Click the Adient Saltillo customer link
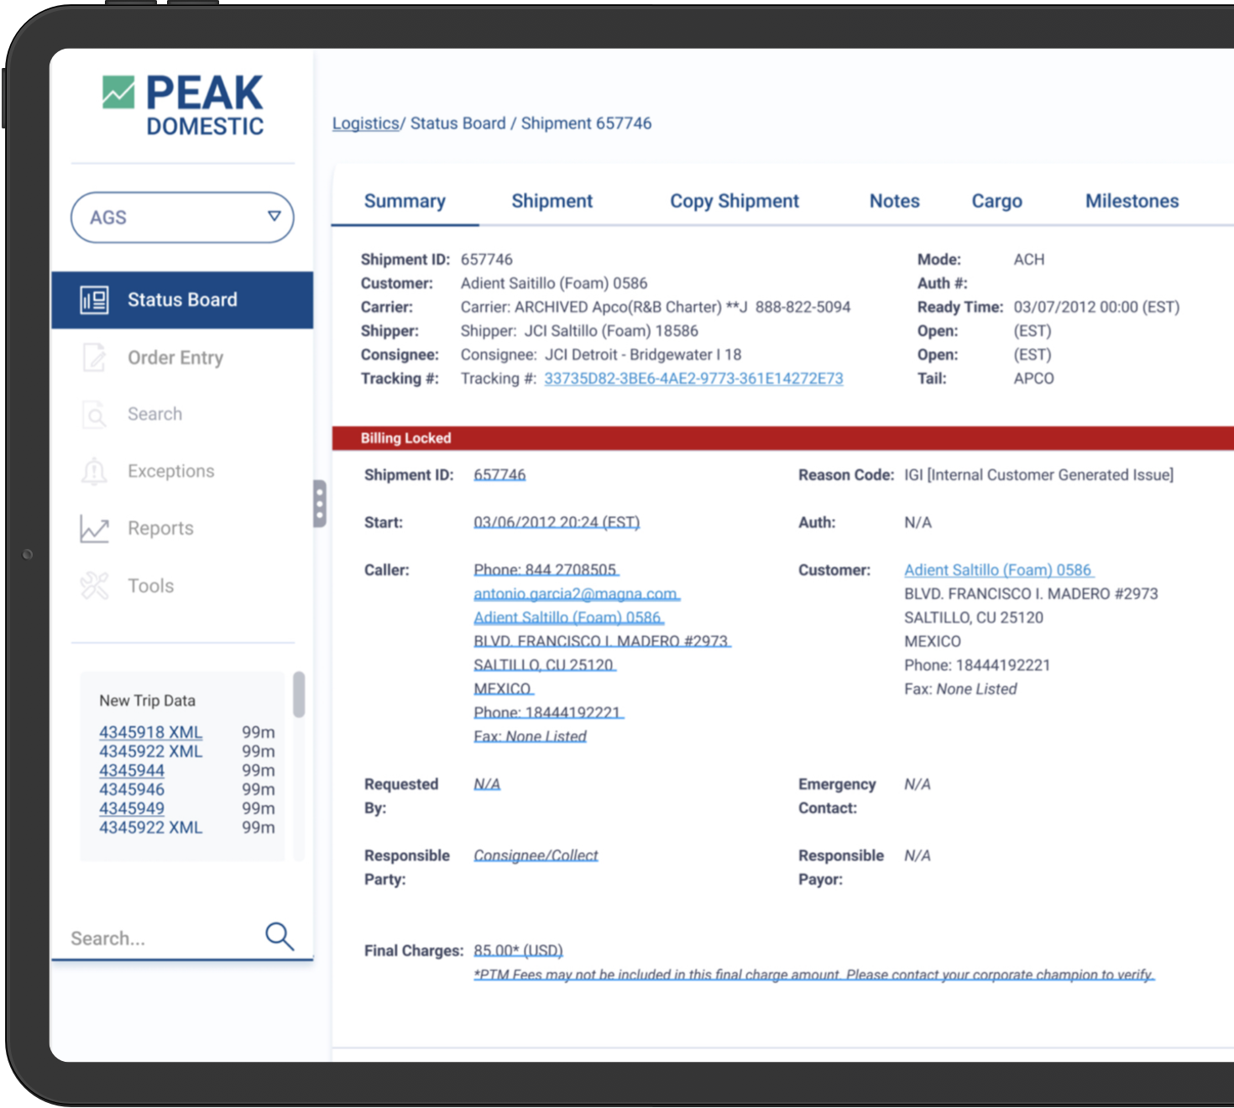This screenshot has width=1234, height=1108. pyautogui.click(x=997, y=570)
